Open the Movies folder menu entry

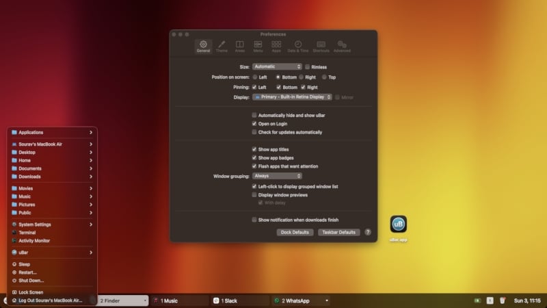pos(52,188)
